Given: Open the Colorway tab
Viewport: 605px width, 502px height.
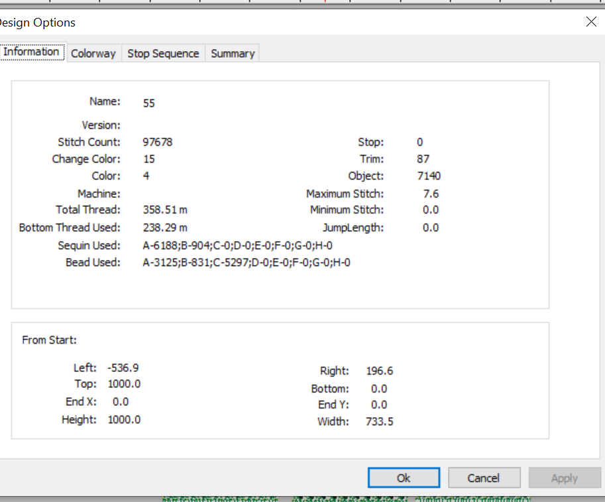Looking at the screenshot, I should (93, 53).
